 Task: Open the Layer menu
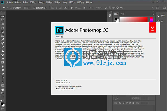click(33, 2)
